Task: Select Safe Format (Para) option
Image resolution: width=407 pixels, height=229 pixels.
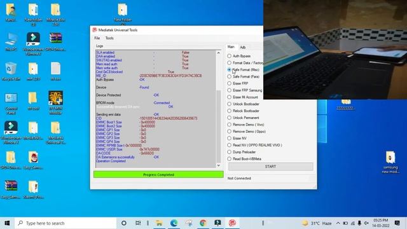Action: click(x=243, y=76)
